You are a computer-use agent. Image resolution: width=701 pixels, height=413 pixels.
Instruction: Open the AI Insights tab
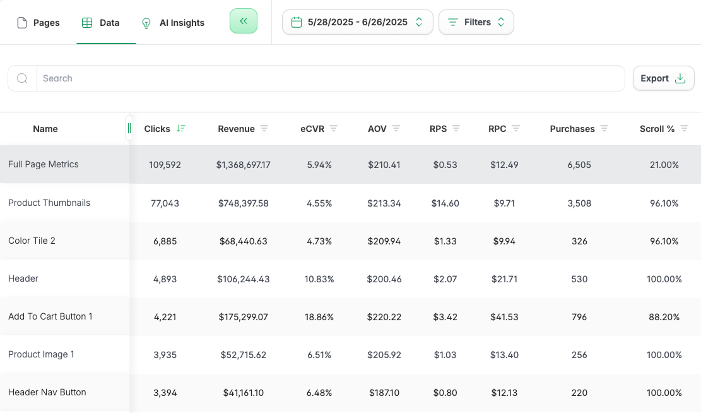pyautogui.click(x=172, y=23)
